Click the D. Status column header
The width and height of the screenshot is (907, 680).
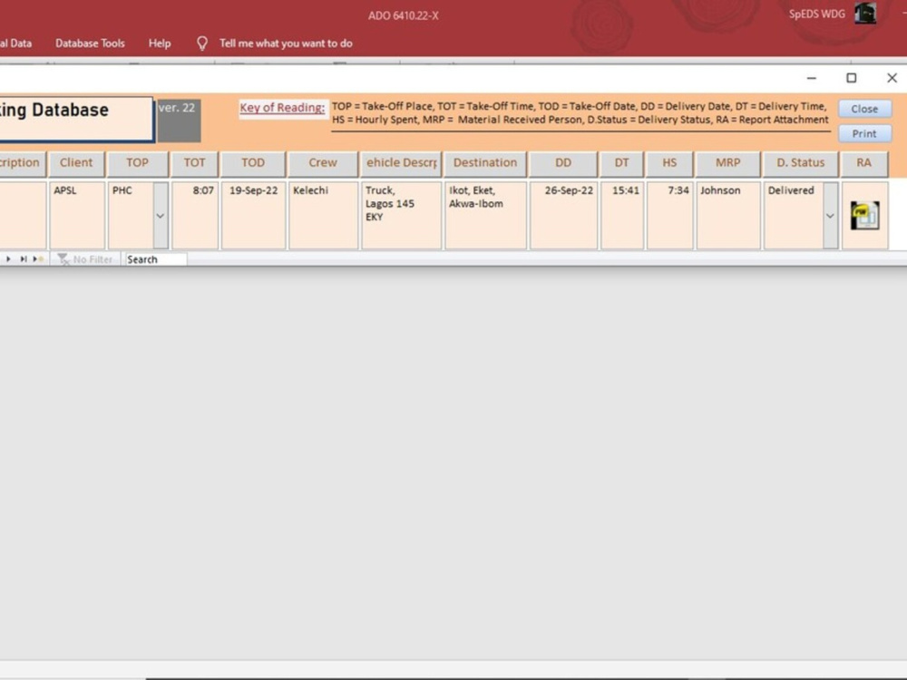pyautogui.click(x=801, y=163)
